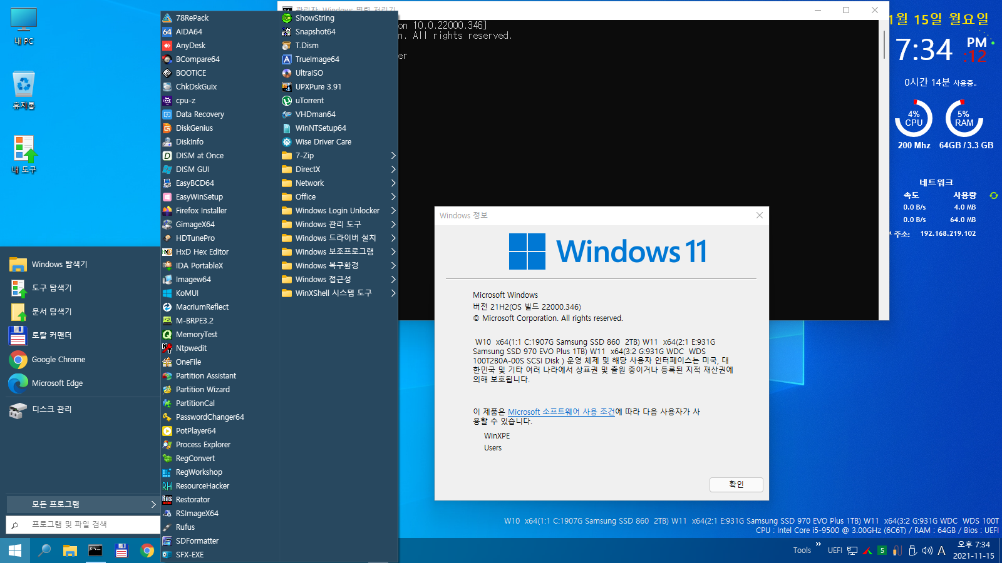Open Chrome from the taskbar

[x=147, y=550]
